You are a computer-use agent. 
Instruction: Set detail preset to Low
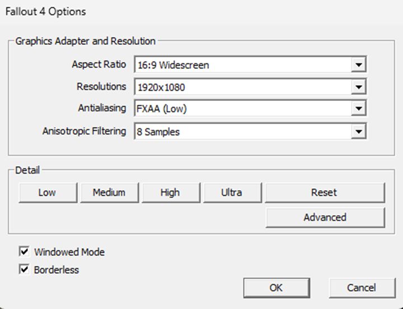tap(47, 193)
